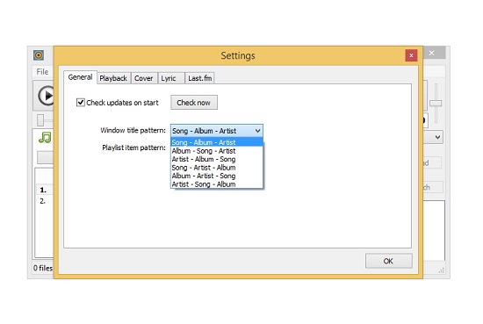Screen dimensions: 483x324
Task: Click the green music note icon
Action: [x=45, y=137]
